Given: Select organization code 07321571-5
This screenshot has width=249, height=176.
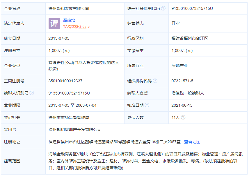Looking at the screenshot, I should click(182, 81).
